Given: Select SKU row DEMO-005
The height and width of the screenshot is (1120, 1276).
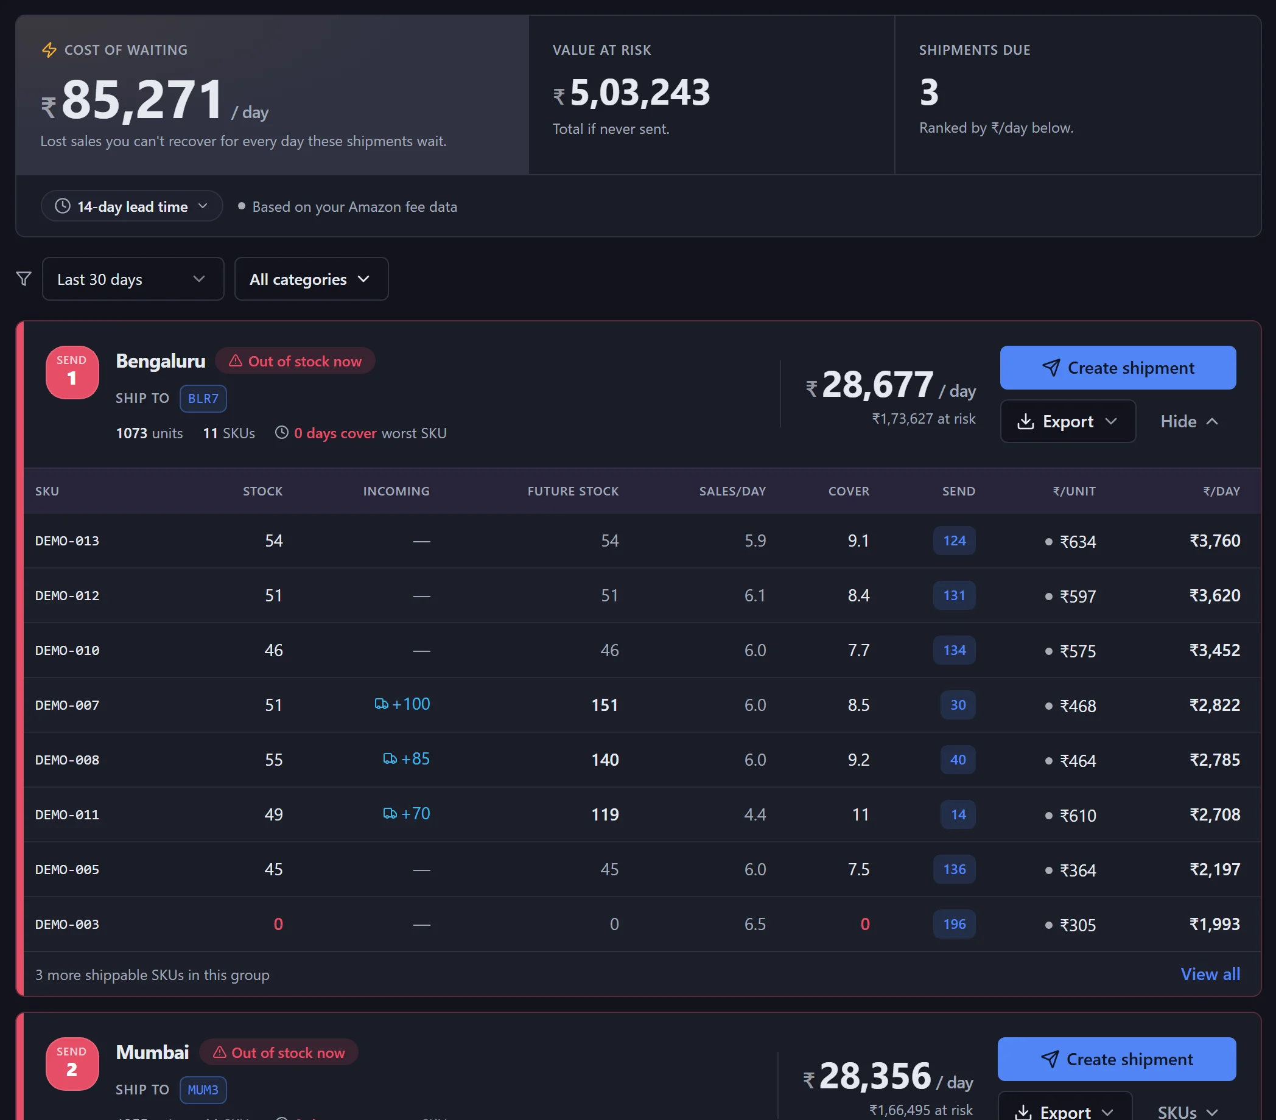Looking at the screenshot, I should coord(642,869).
